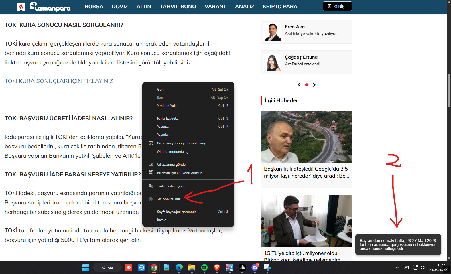The image size is (451, 274).
Task: Click the GİRİŞ login button
Action: [337, 6]
